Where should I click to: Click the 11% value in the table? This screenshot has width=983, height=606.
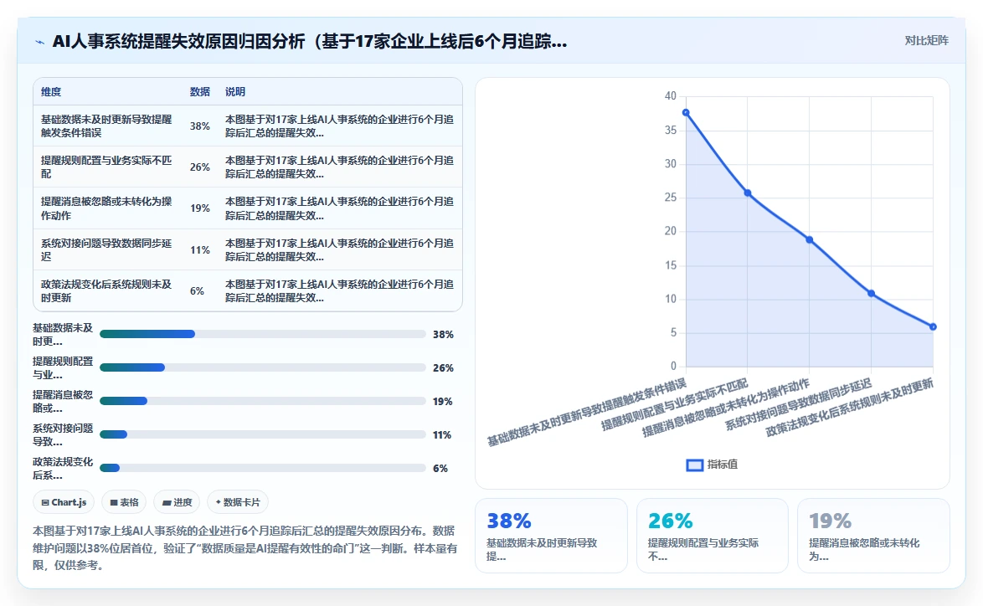coord(200,249)
